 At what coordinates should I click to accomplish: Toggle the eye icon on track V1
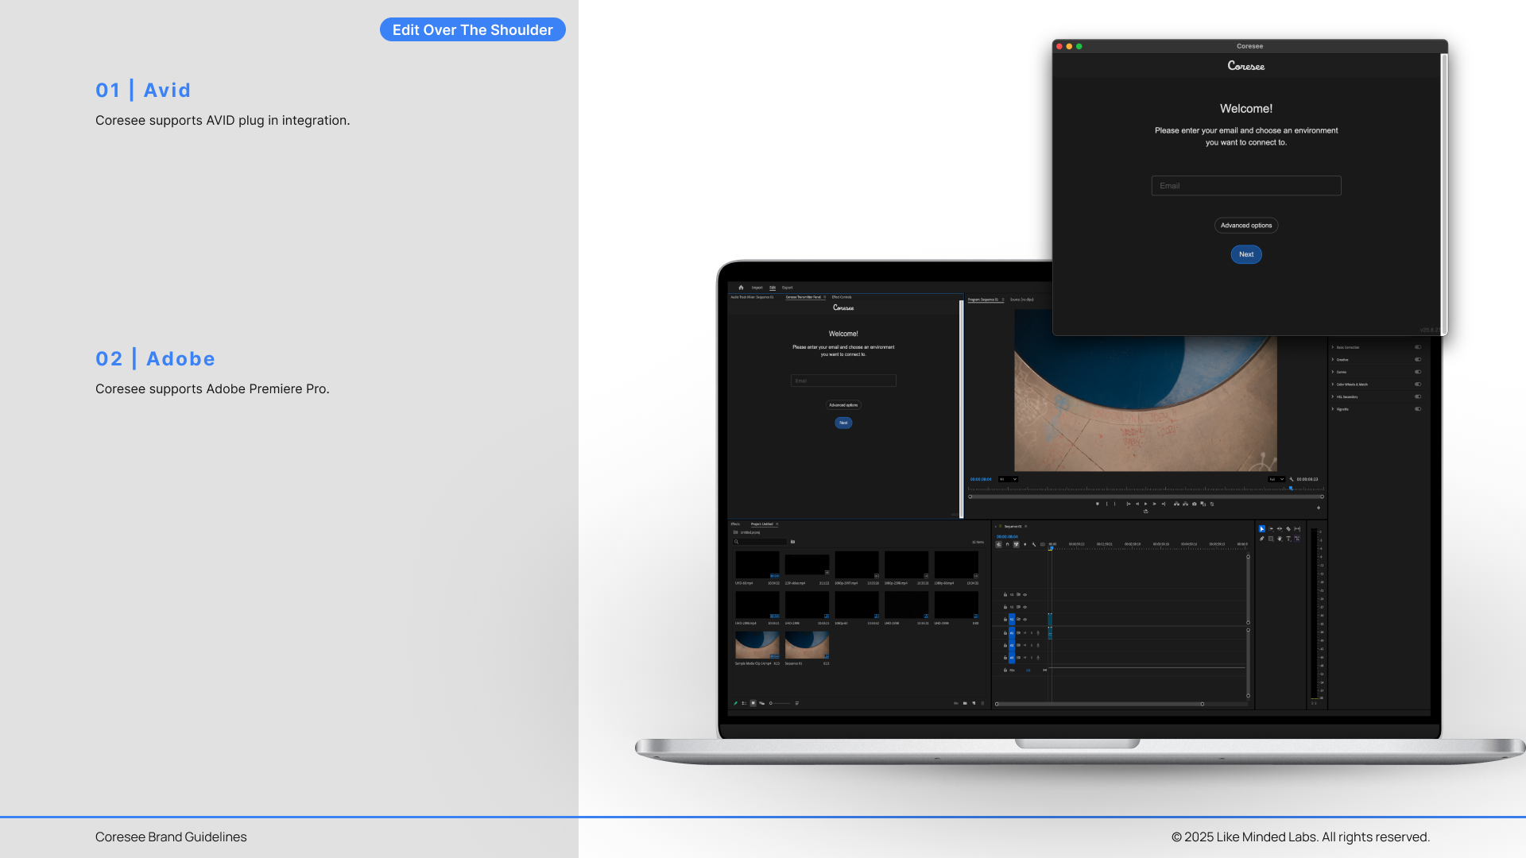(x=1024, y=620)
